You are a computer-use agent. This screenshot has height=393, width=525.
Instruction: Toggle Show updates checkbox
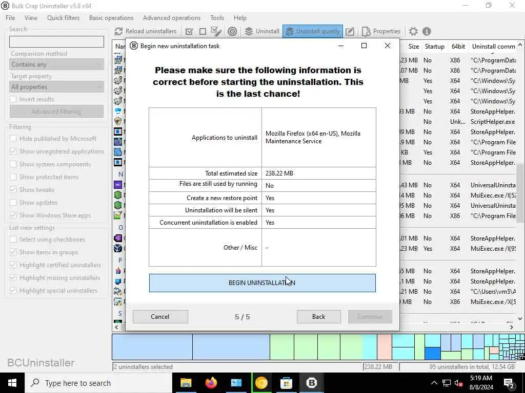point(13,203)
